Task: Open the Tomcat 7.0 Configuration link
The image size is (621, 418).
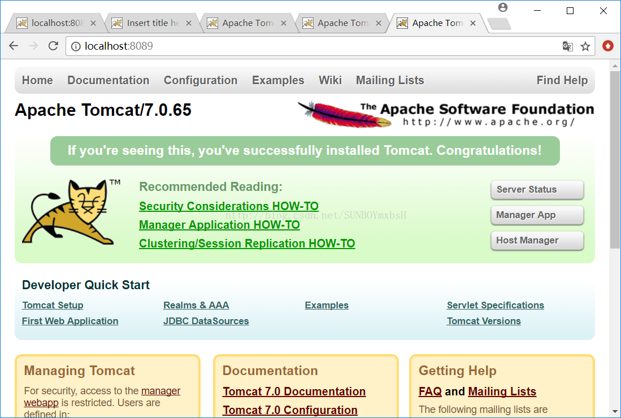Action: (290, 410)
